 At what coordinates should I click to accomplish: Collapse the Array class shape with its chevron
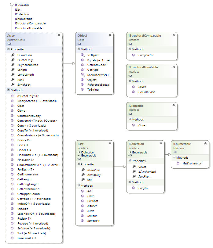click(59, 35)
